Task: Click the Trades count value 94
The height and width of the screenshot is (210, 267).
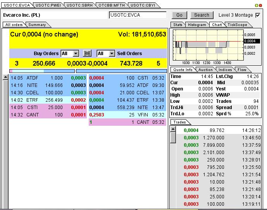Action: click(256, 101)
